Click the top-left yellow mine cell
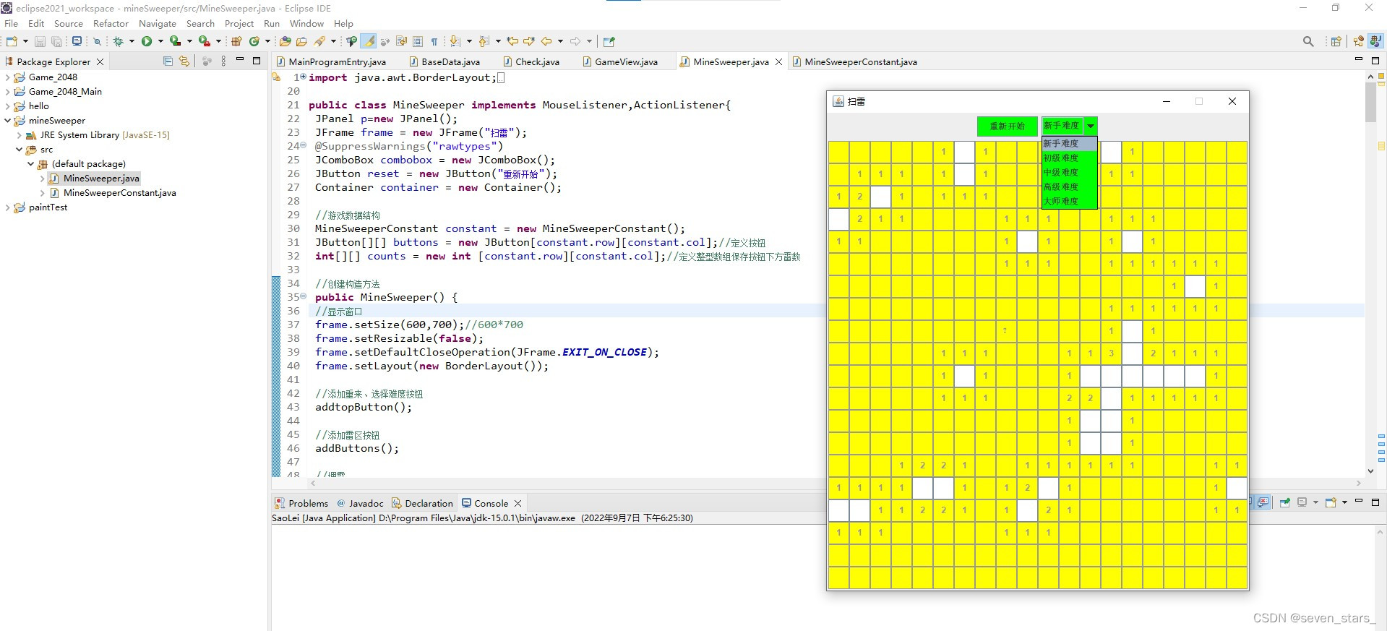The height and width of the screenshot is (631, 1387). [838, 152]
